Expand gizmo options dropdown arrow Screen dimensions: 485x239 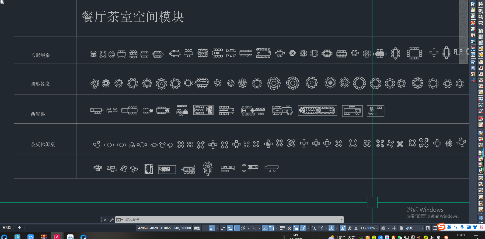click(x=337, y=228)
